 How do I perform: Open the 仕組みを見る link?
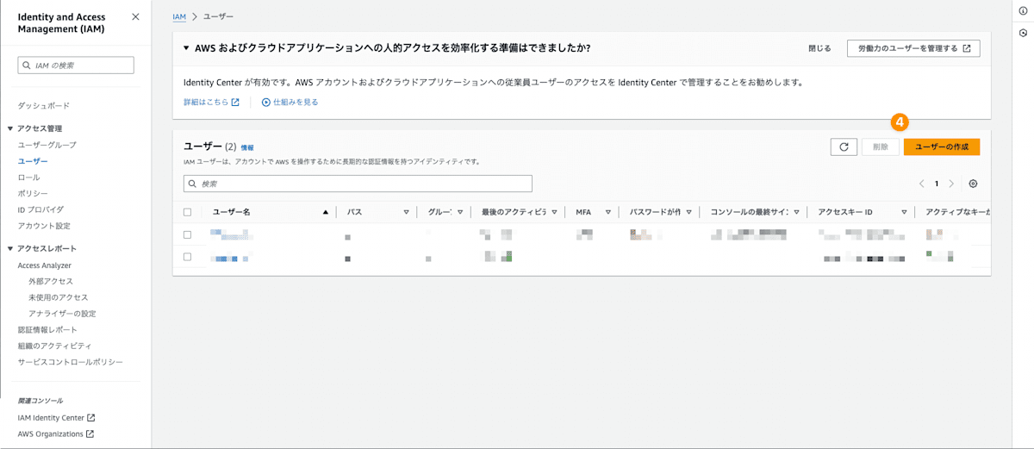click(296, 102)
